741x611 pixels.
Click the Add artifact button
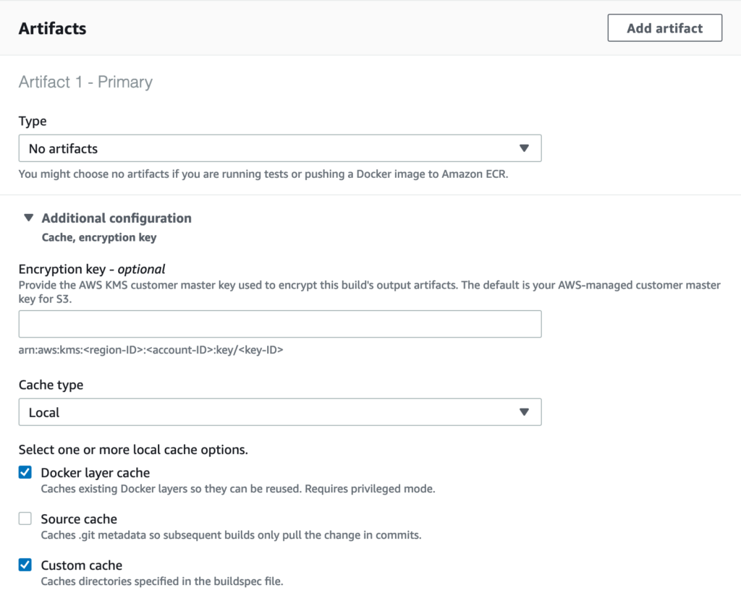click(x=664, y=28)
